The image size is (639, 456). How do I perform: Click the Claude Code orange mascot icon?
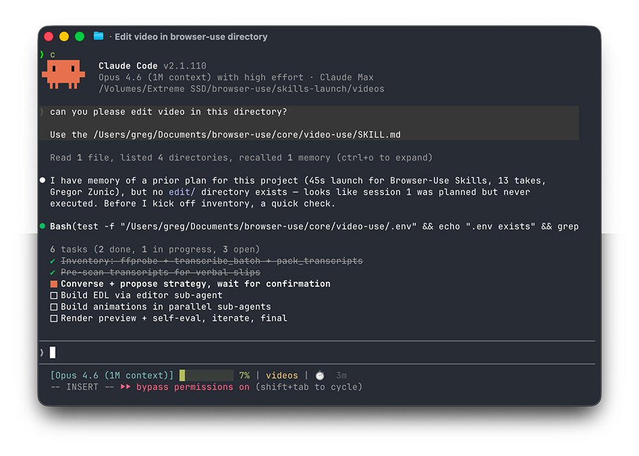coord(63,75)
